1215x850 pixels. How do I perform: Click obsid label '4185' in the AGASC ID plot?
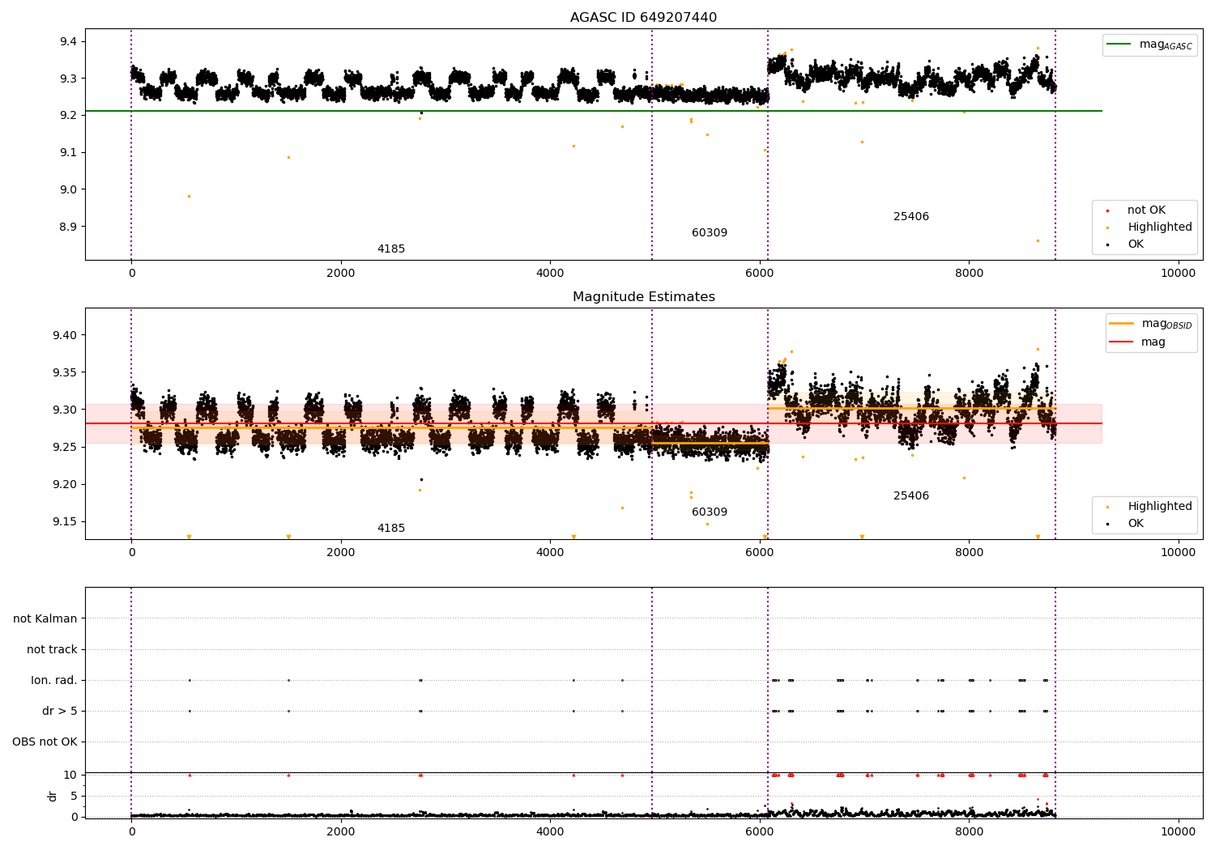click(391, 249)
